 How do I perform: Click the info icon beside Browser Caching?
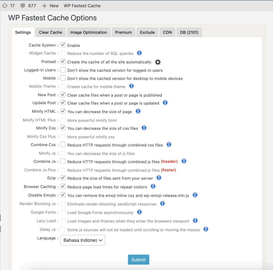click(x=153, y=186)
